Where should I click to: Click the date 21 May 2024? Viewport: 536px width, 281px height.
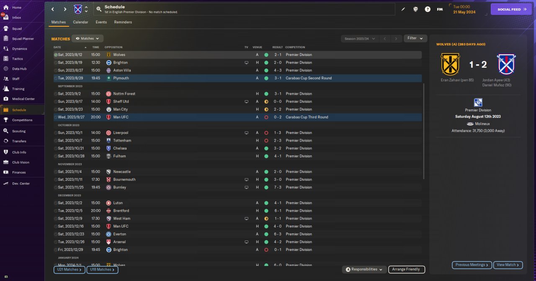[465, 12]
